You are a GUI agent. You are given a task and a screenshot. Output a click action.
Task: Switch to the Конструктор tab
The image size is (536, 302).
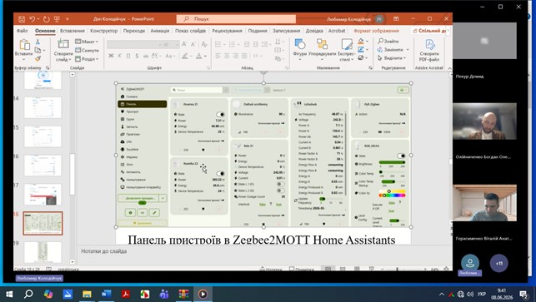pos(104,31)
